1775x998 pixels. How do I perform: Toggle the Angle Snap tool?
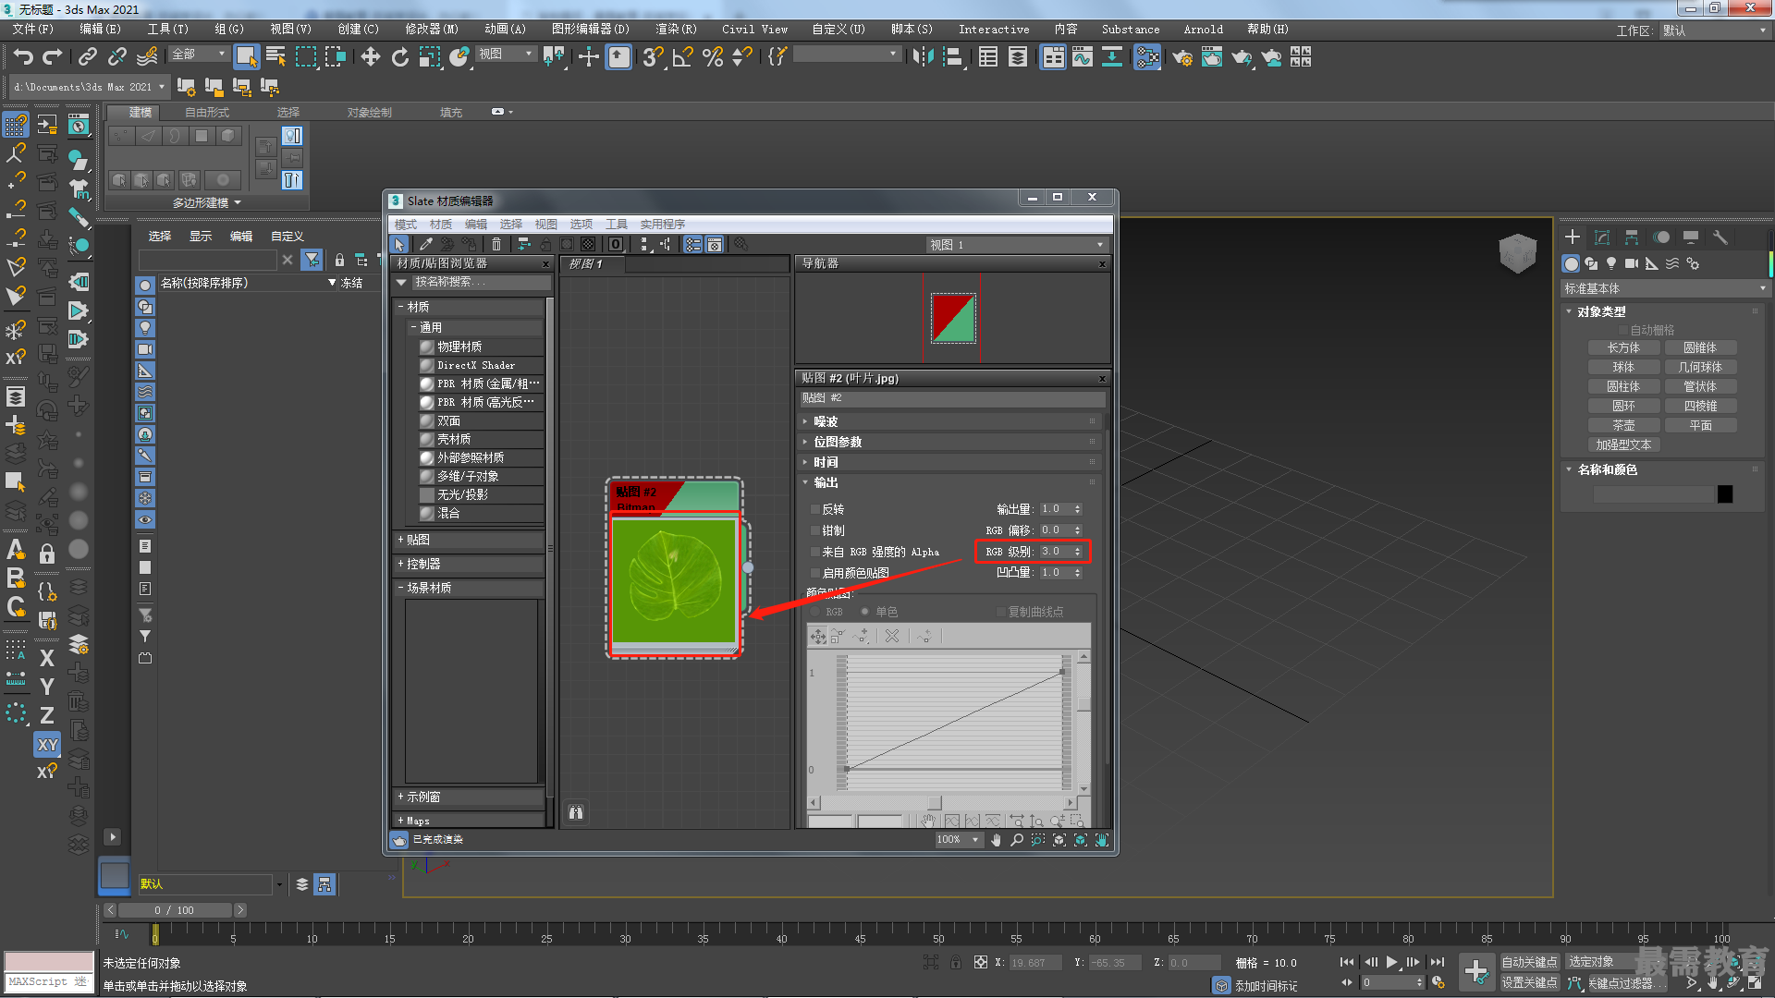683,57
